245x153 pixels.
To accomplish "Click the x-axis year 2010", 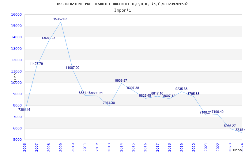I will pyautogui.click(x=73, y=147).
